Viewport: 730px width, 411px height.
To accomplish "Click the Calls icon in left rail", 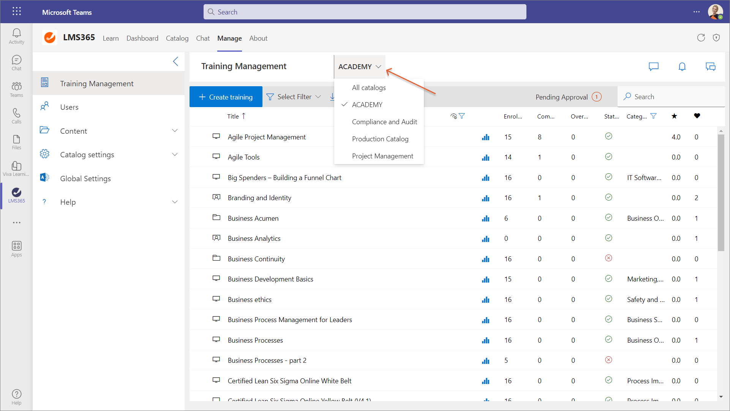I will click(16, 115).
